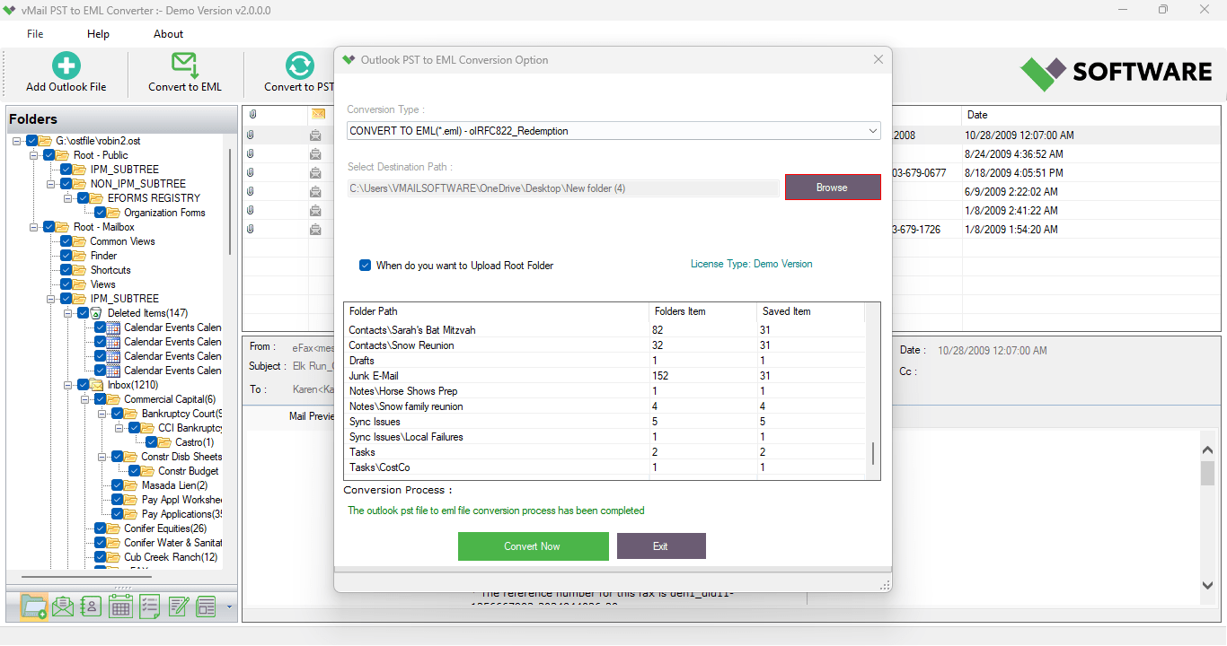
Task: Click the Saved Item column header
Action: pyautogui.click(x=810, y=311)
